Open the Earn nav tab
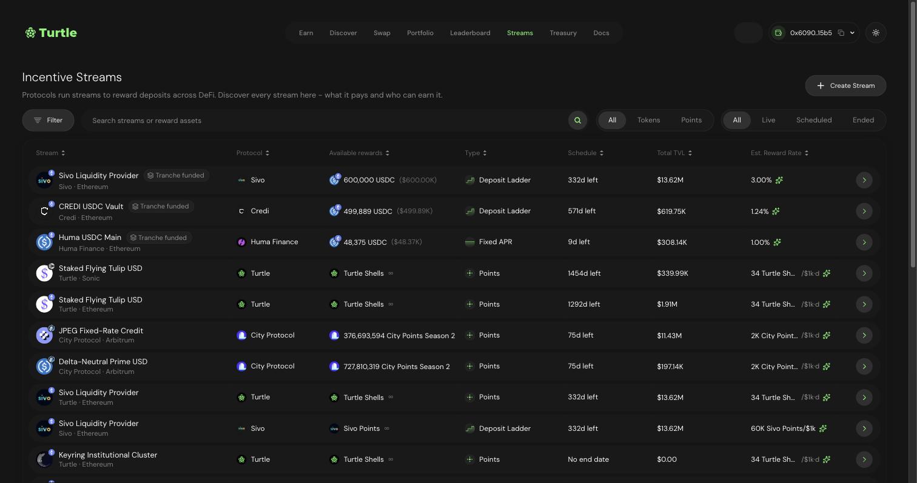The width and height of the screenshot is (917, 483). [x=306, y=33]
